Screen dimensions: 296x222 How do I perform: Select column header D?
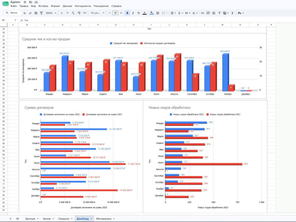tap(62, 25)
